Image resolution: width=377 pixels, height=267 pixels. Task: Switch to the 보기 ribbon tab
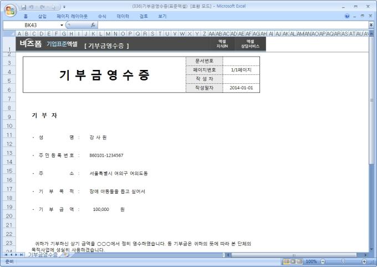[162, 16]
